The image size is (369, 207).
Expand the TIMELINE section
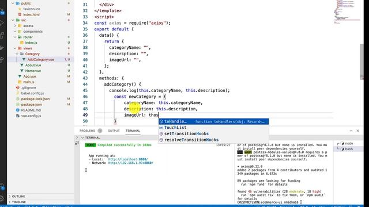pyautogui.click(x=19, y=202)
